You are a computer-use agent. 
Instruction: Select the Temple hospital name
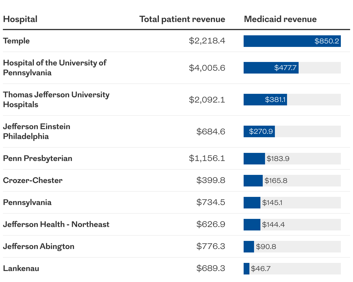(x=16, y=41)
